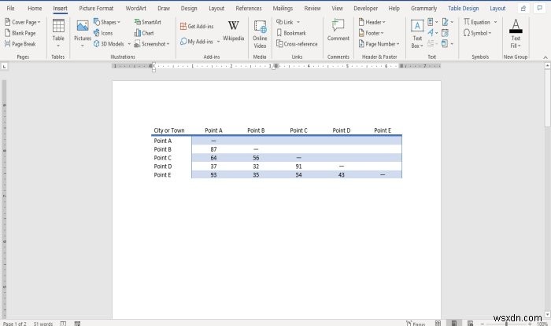Click the Point E row label
The image size is (551, 326).
click(x=162, y=174)
